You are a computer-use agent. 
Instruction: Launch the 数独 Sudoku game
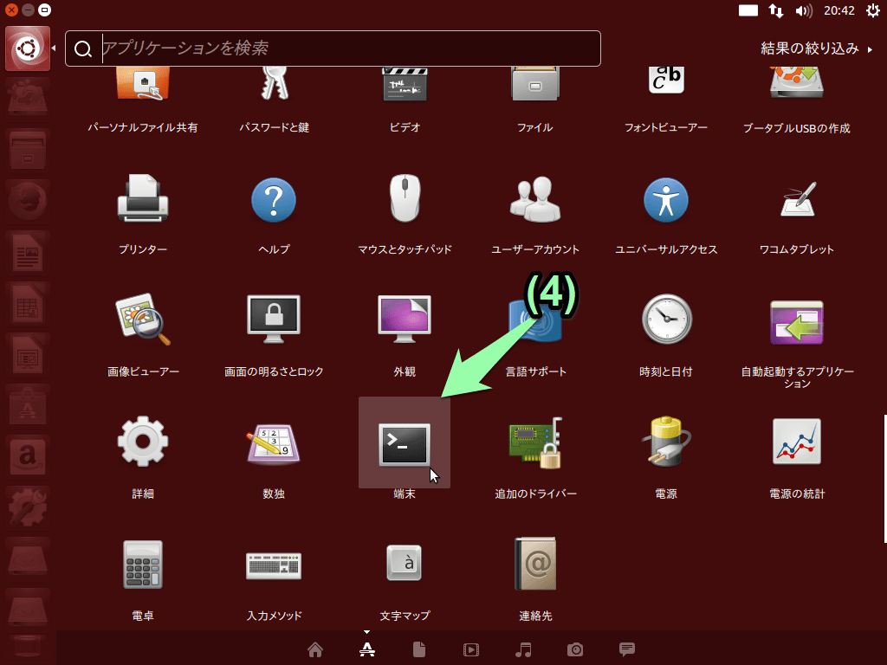coord(274,444)
